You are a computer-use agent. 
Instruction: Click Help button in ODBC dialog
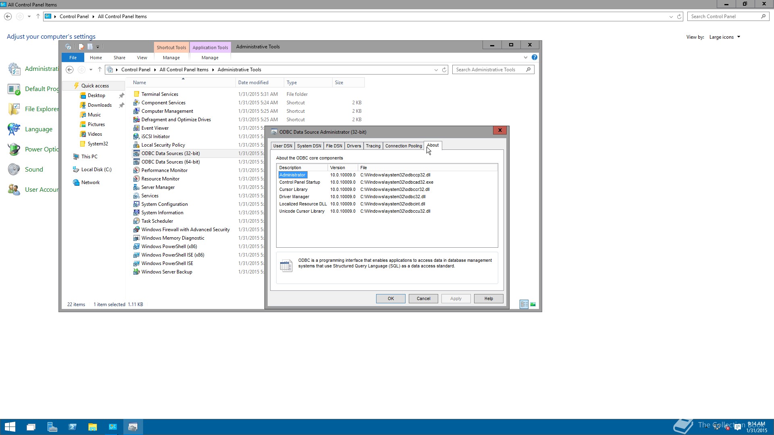coord(488,298)
